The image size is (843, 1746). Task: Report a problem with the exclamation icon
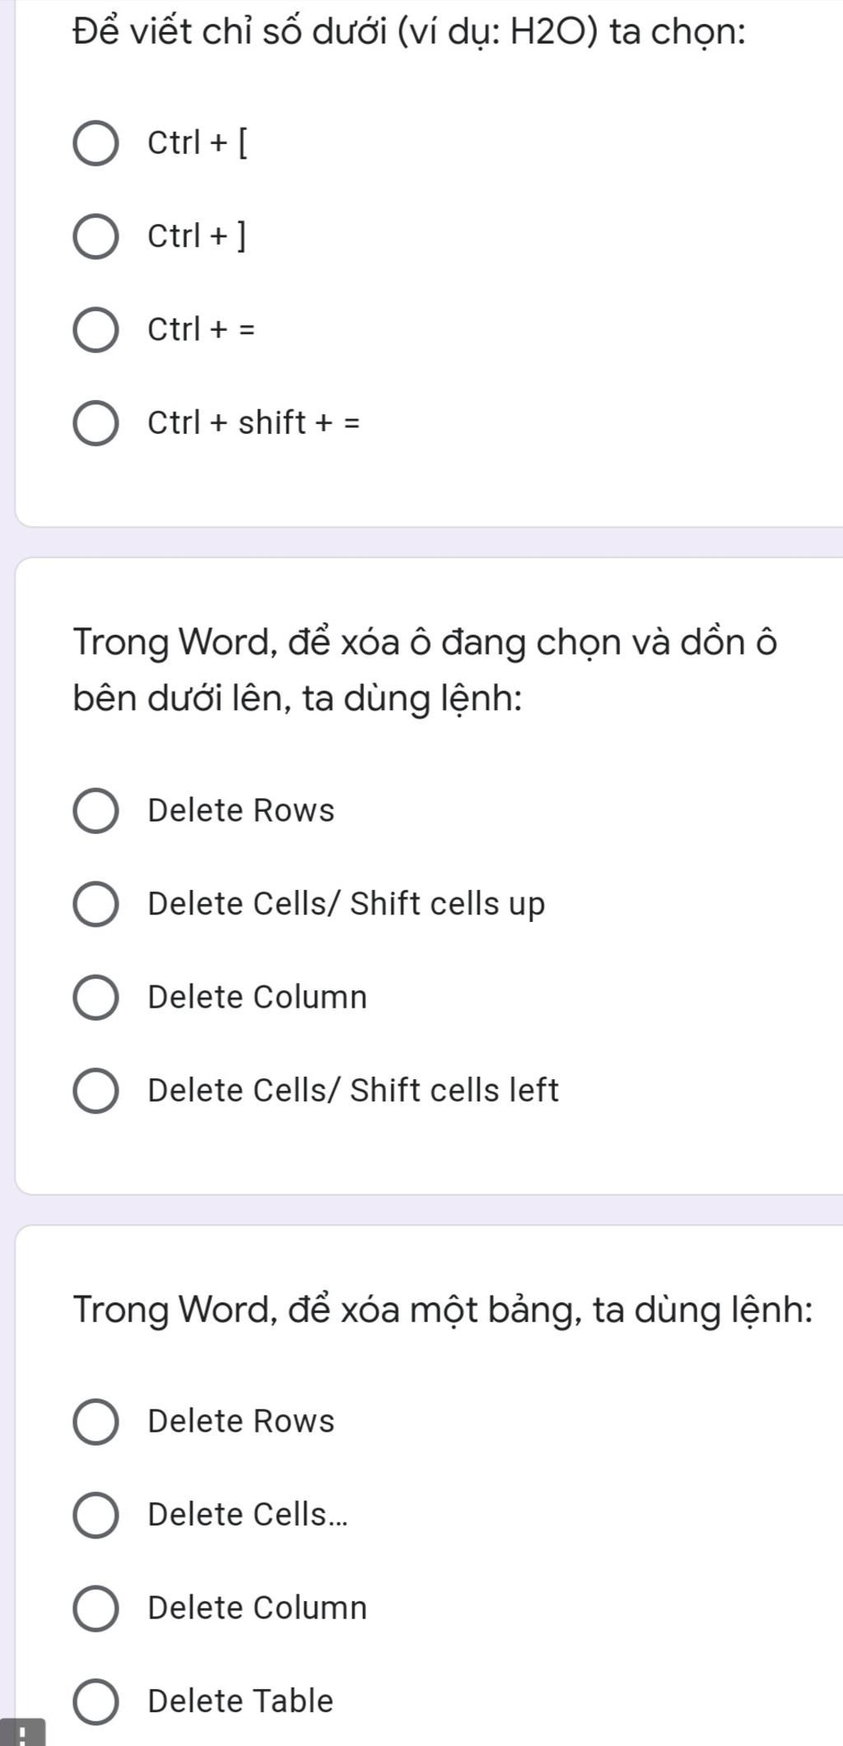tap(22, 1735)
